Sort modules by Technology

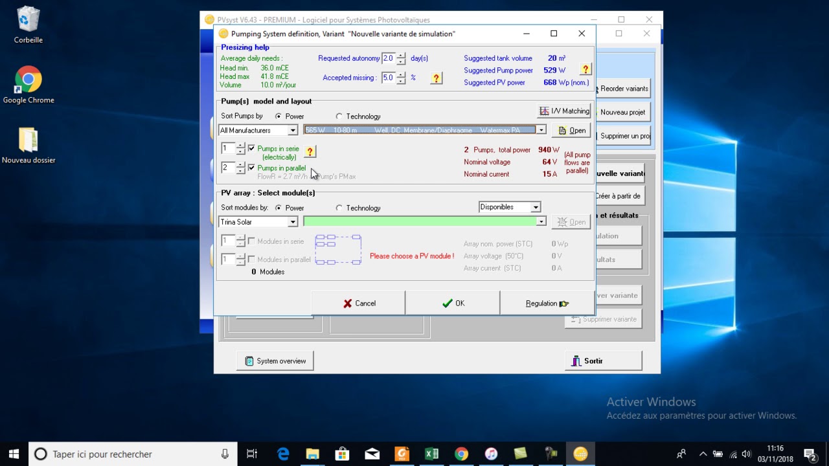pyautogui.click(x=339, y=208)
